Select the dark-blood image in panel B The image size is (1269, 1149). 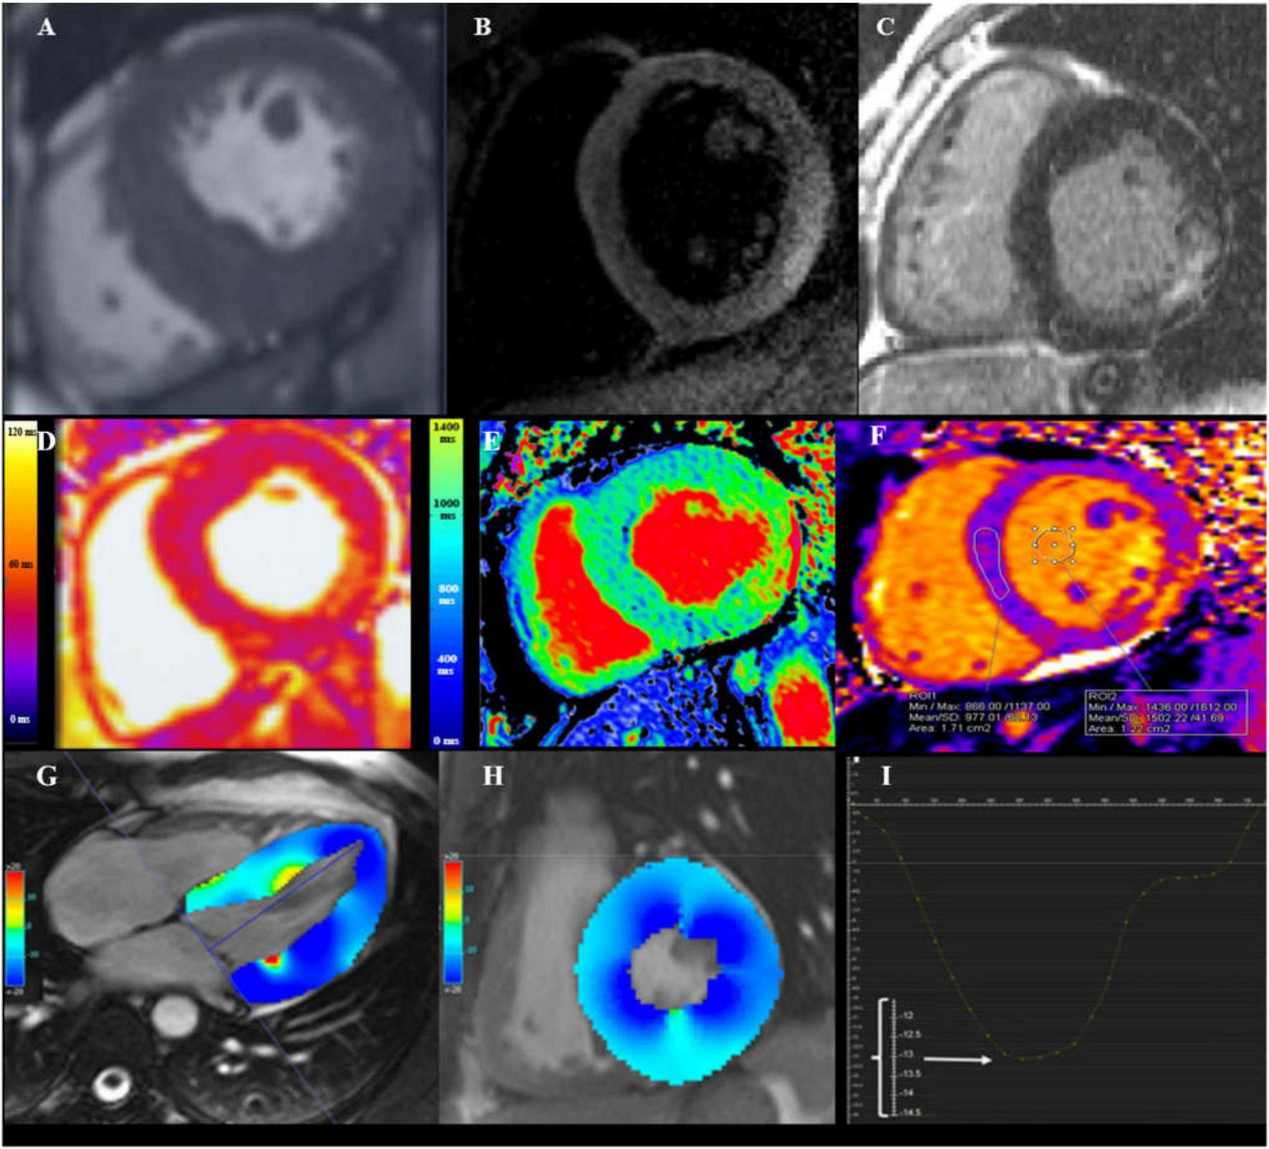(x=652, y=208)
